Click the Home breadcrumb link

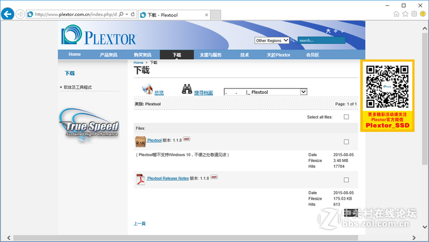(138, 62)
